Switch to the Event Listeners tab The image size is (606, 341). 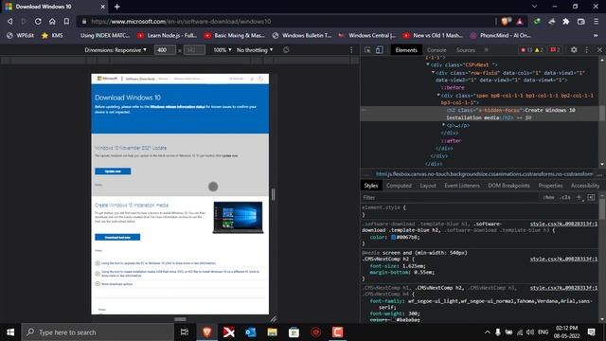tap(462, 186)
